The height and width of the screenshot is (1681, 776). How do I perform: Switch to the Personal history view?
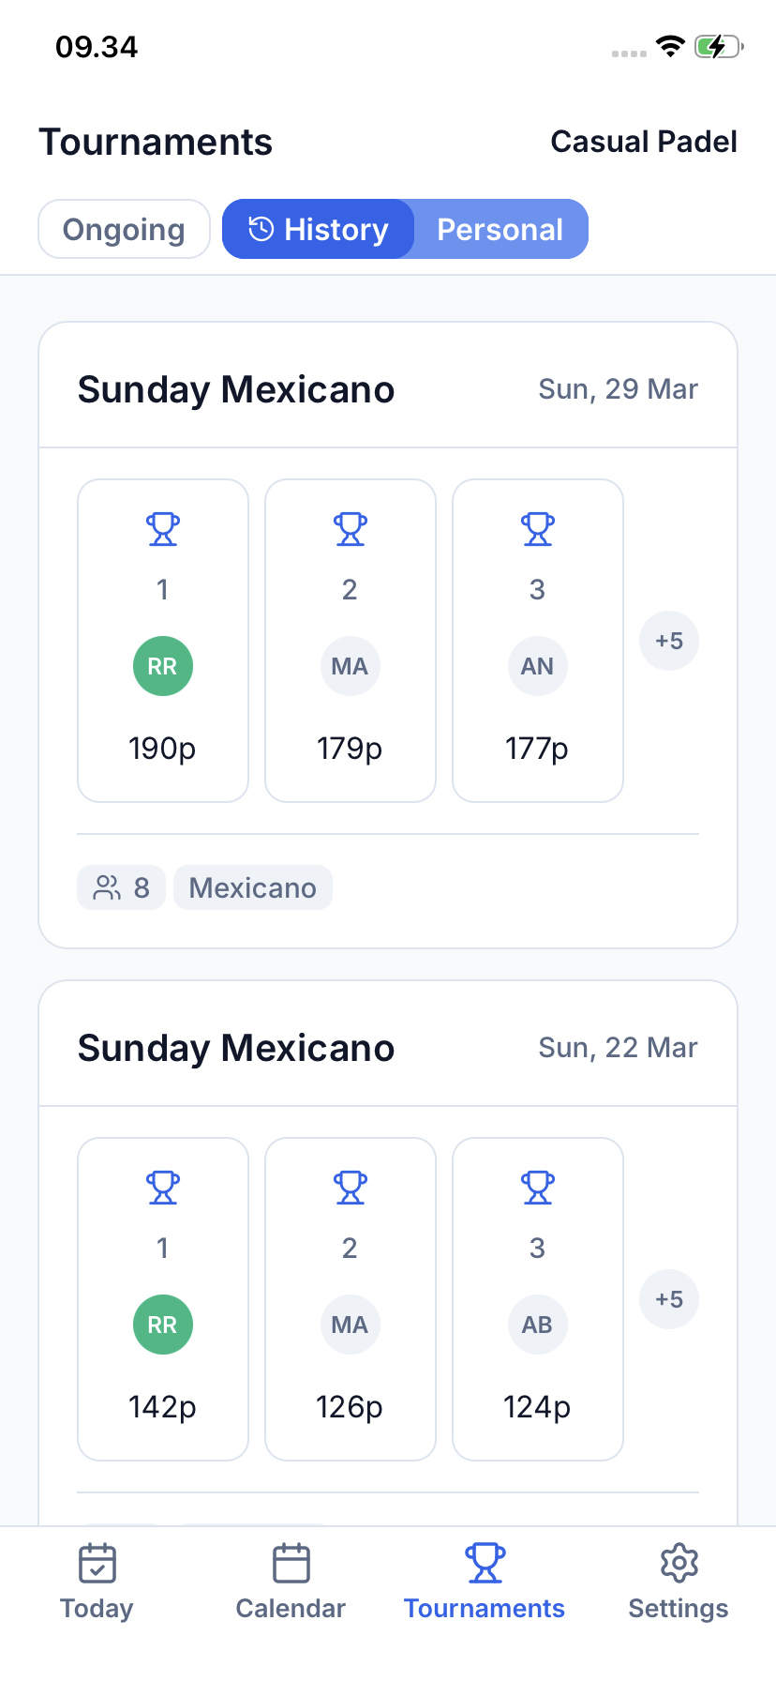(500, 229)
